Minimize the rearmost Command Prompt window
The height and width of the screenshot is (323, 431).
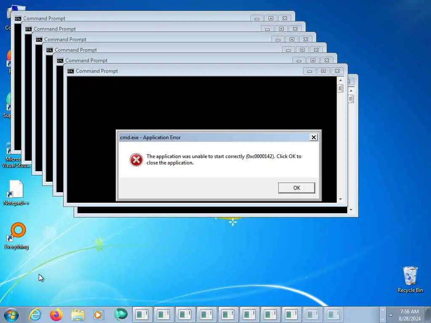pyautogui.click(x=257, y=19)
